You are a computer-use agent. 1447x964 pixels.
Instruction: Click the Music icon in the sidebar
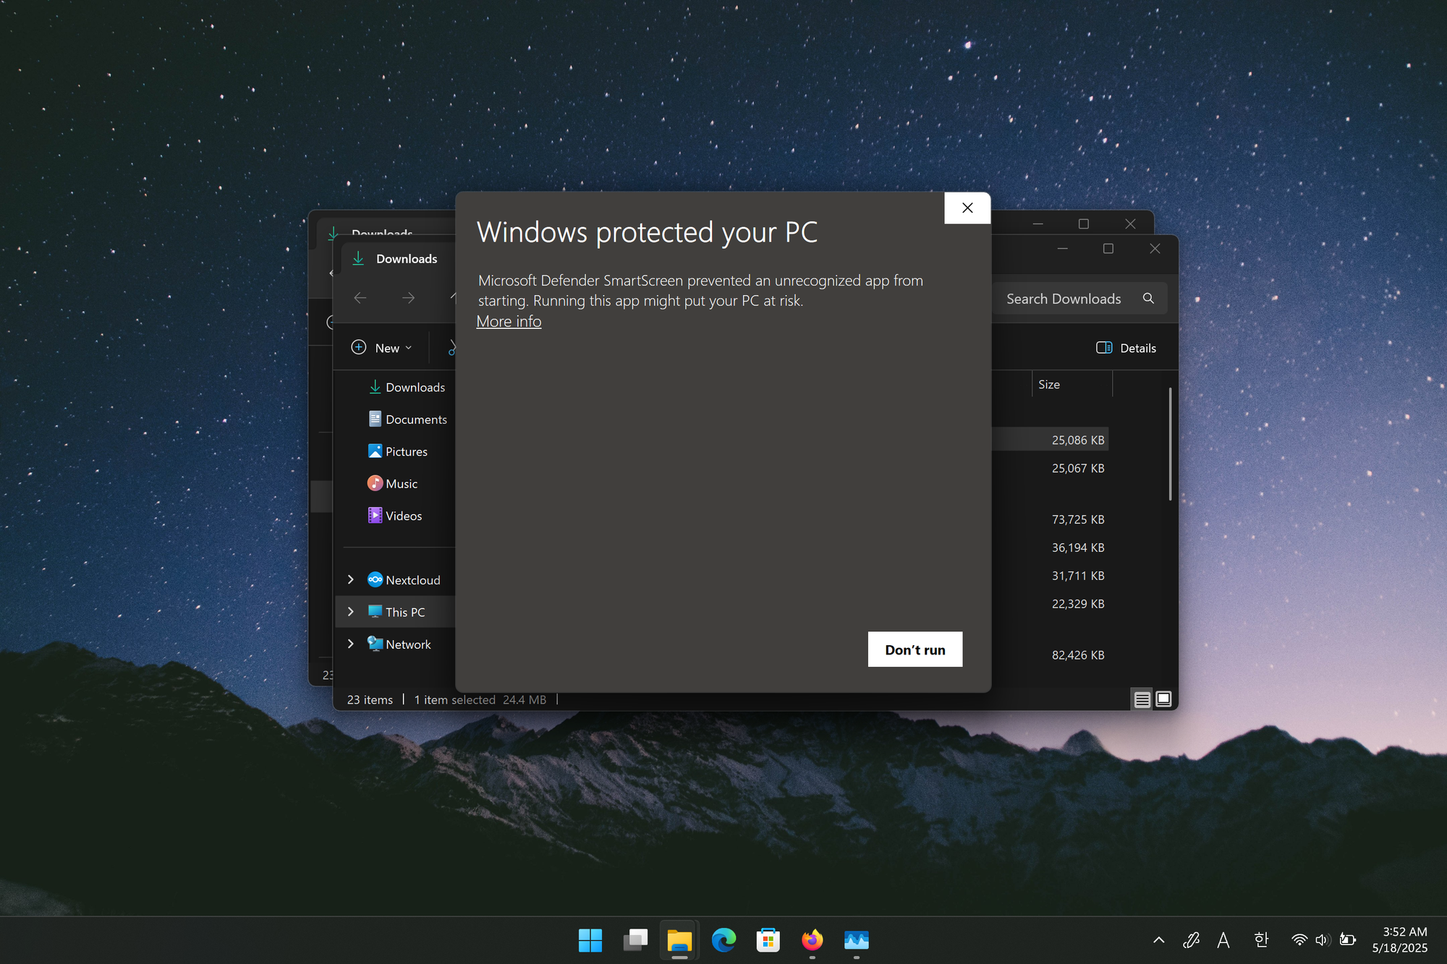pos(375,483)
